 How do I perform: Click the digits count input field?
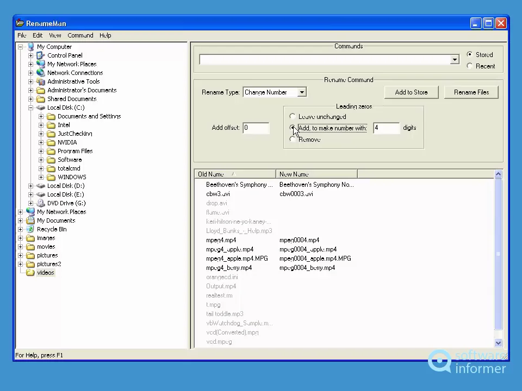pos(386,128)
